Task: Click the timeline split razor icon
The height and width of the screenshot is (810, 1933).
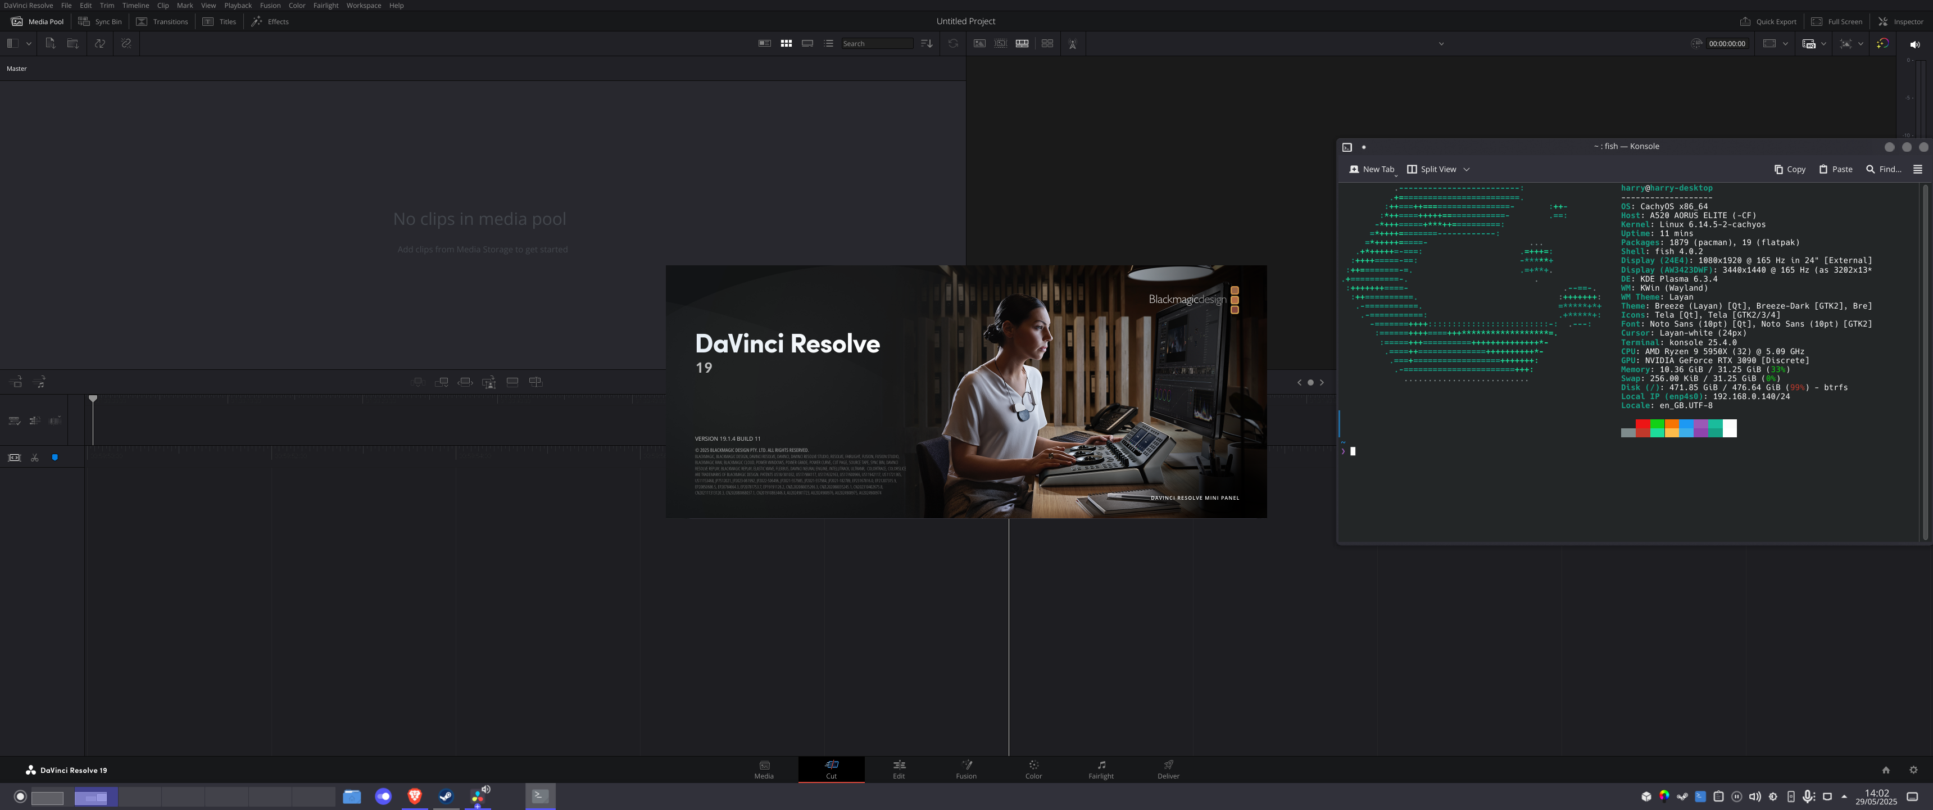Action: point(34,457)
